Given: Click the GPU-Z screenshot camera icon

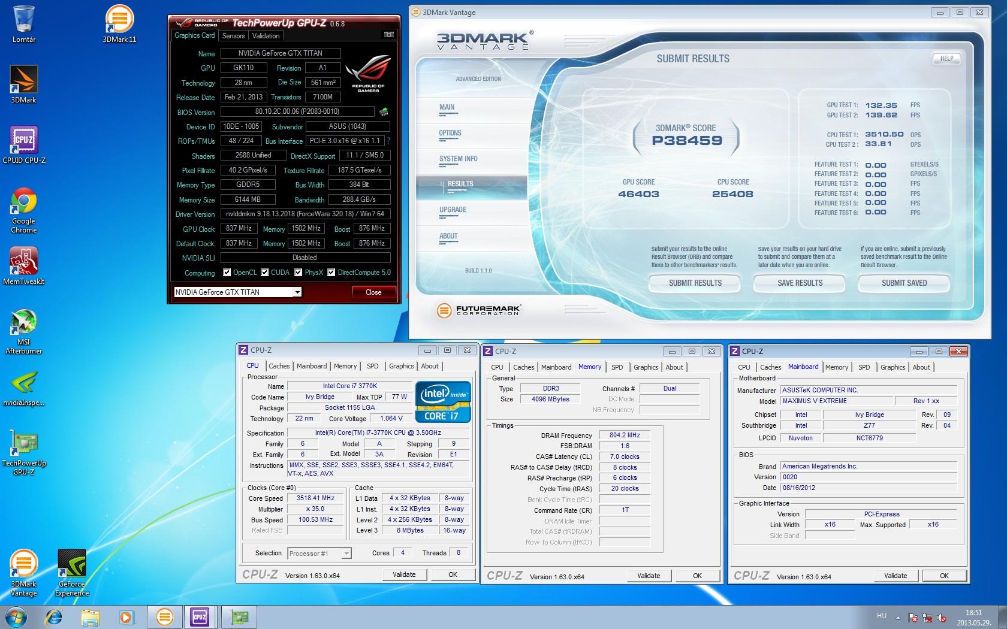Looking at the screenshot, I should pyautogui.click(x=389, y=35).
